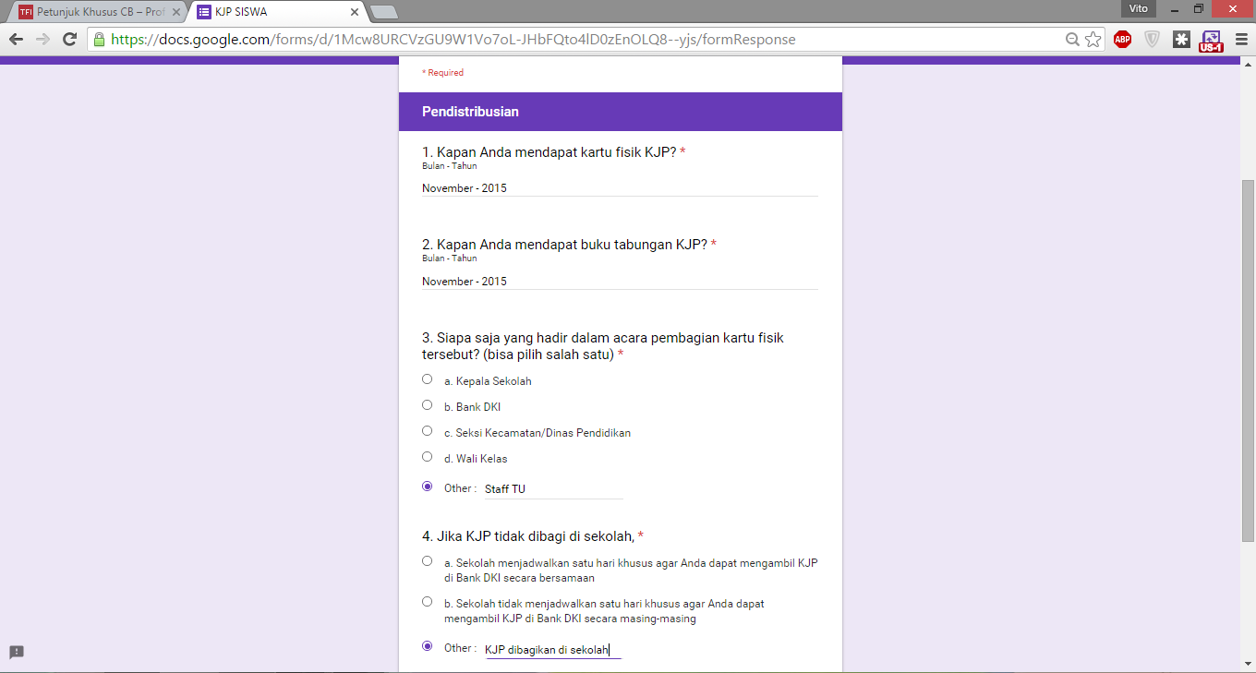Switch to the Petunjuk Khusus CB tab

[98, 12]
